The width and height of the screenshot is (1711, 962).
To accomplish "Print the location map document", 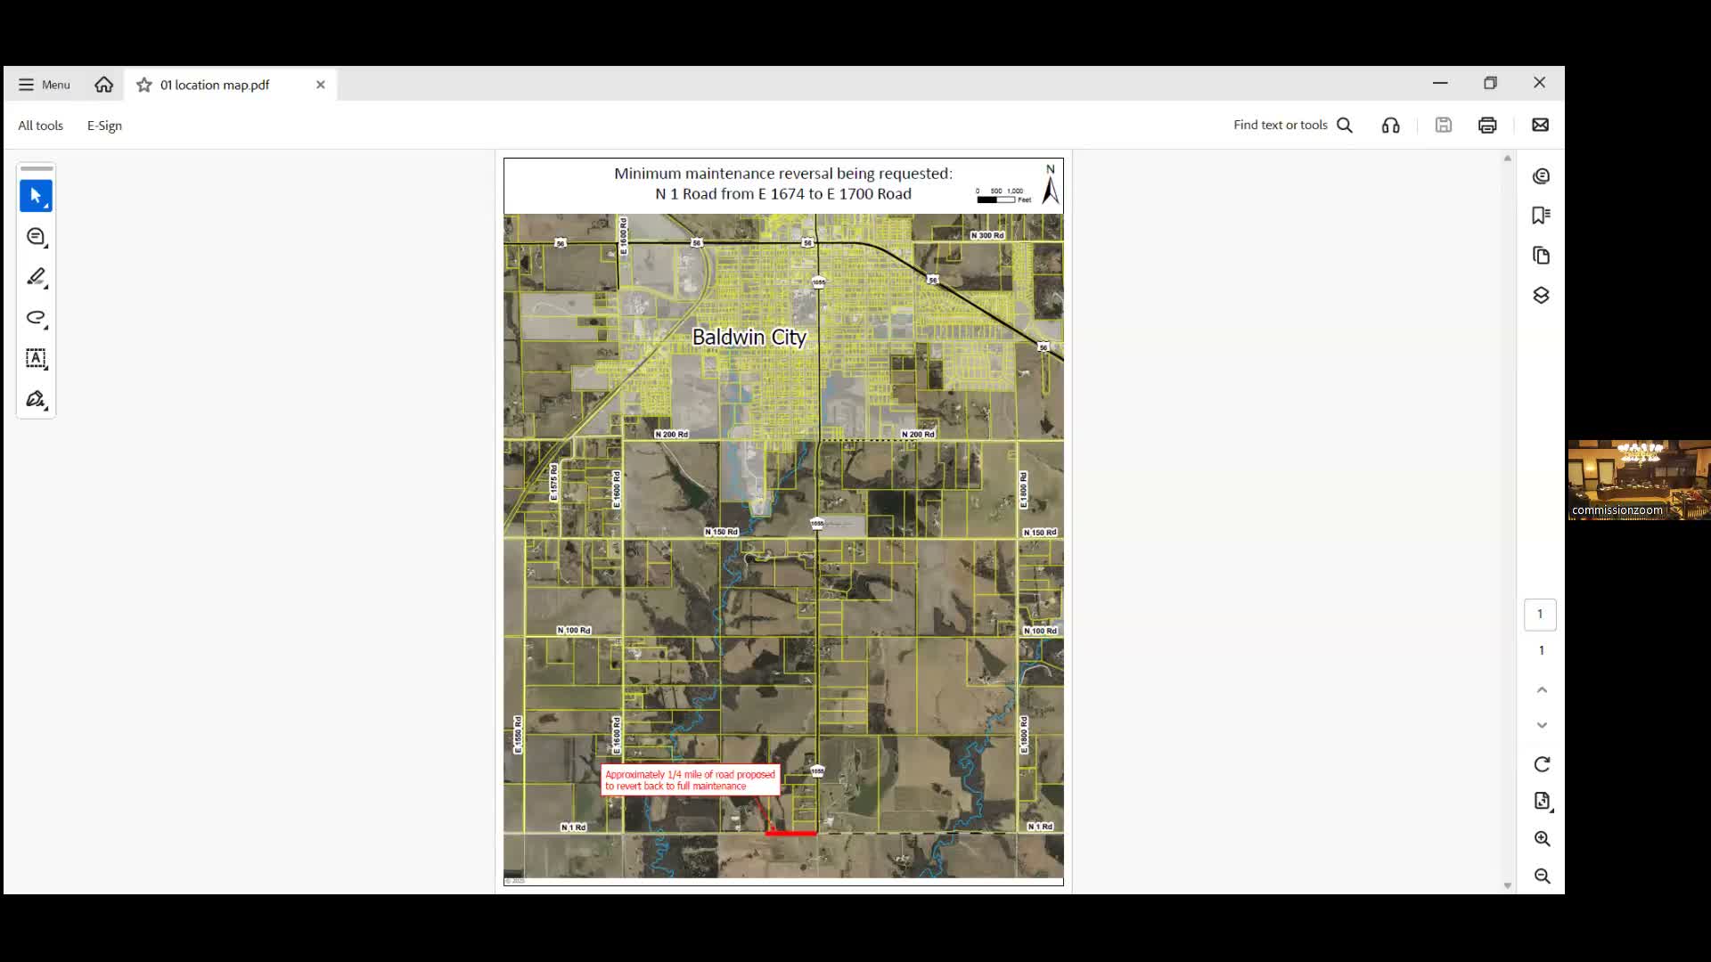I will [1487, 125].
